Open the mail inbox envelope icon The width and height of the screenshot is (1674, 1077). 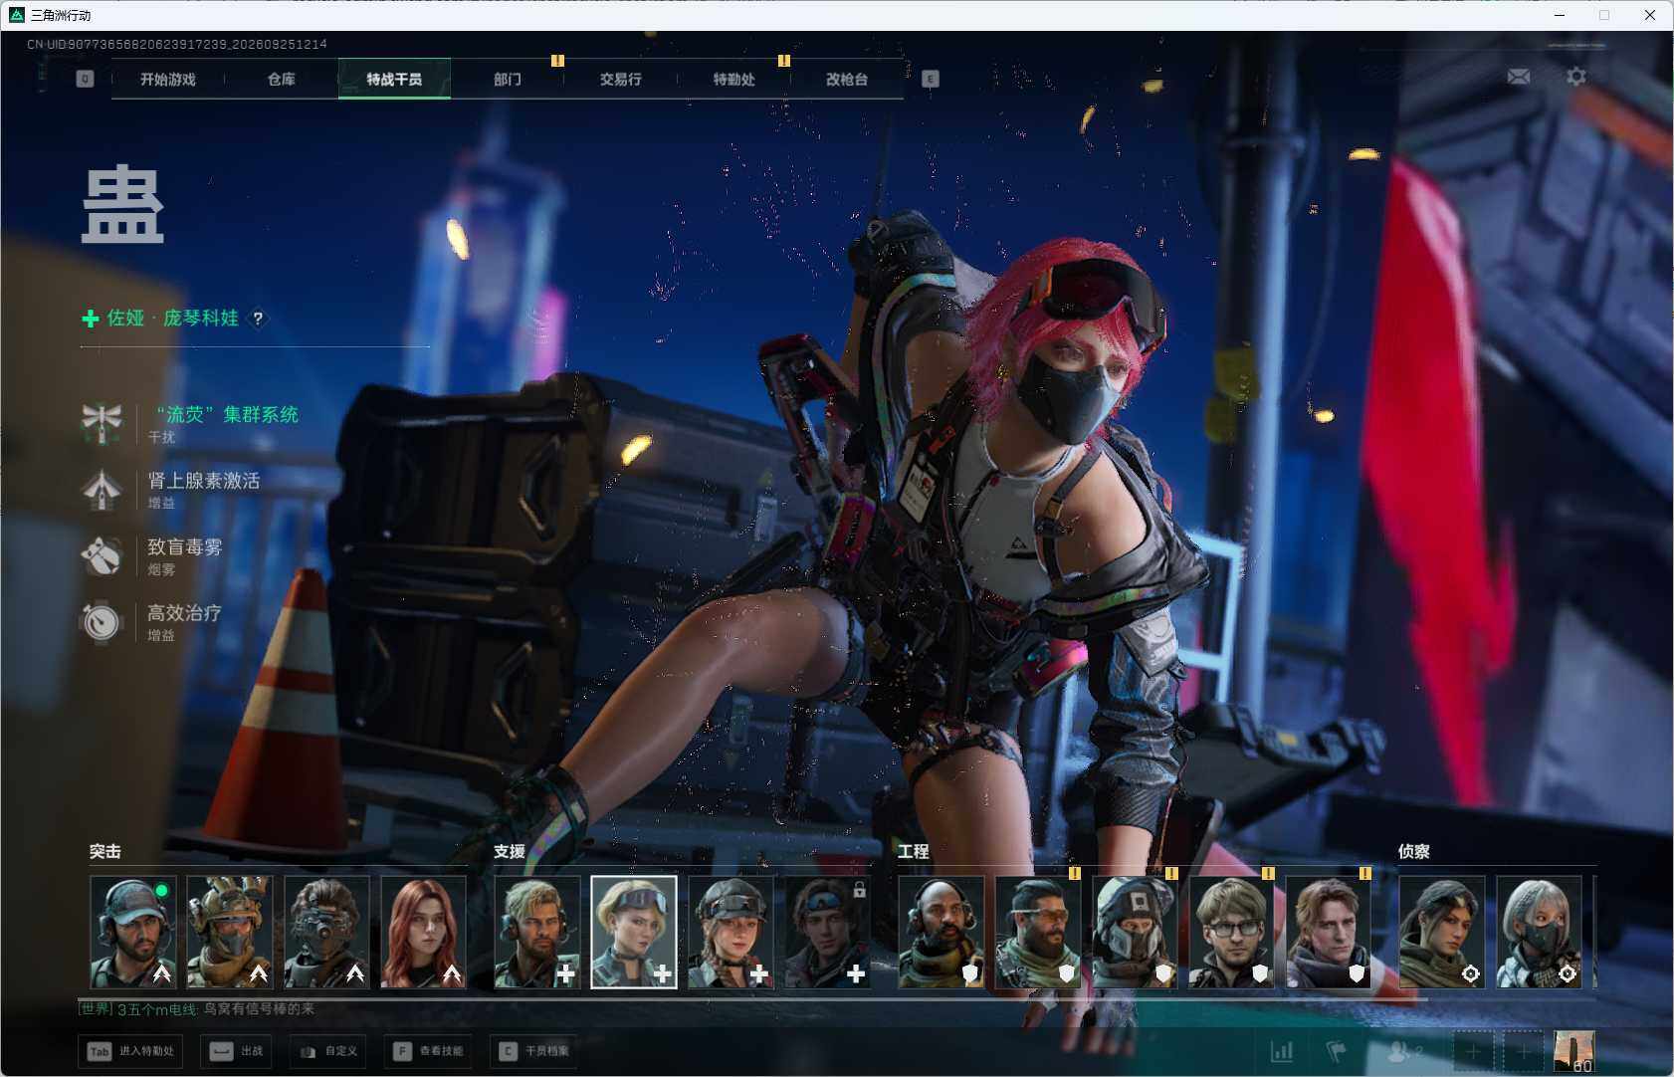tap(1519, 77)
